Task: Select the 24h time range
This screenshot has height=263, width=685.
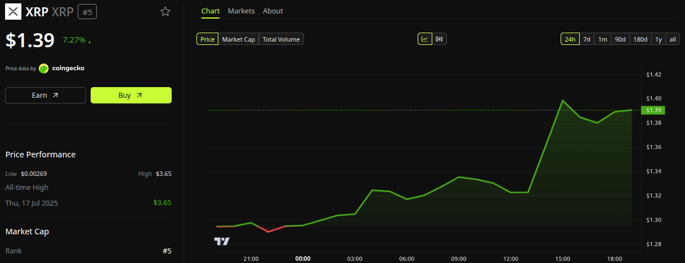Action: (570, 39)
